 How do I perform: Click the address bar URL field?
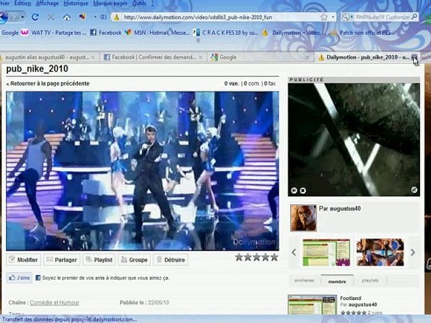(220, 17)
